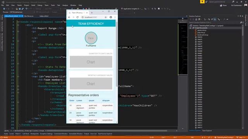This screenshot has height=139, width=248.
Task: Bookmark the page with star icon
Action: pos(106,17)
